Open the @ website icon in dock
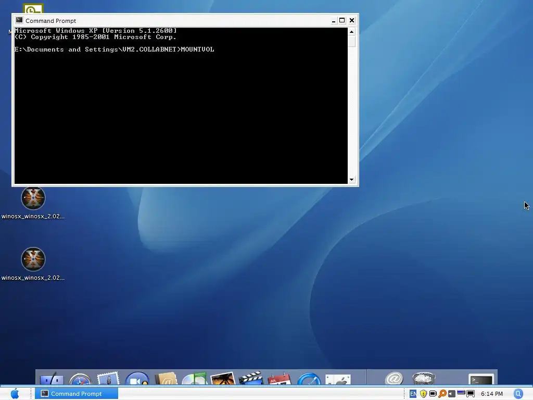 (x=394, y=378)
